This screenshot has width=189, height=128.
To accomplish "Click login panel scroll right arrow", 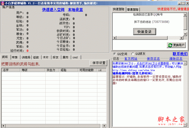I will pos(181,38).
